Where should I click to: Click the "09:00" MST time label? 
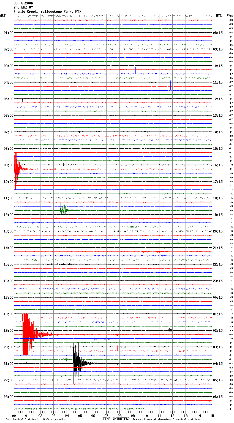click(9, 165)
